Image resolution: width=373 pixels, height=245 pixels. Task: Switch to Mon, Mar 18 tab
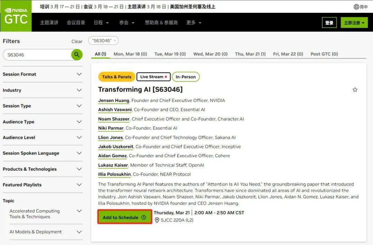tap(130, 54)
